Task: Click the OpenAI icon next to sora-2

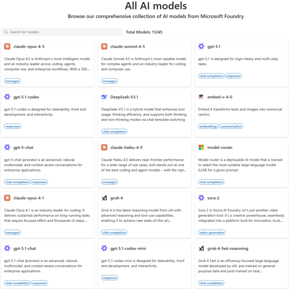Action: tap(201, 198)
